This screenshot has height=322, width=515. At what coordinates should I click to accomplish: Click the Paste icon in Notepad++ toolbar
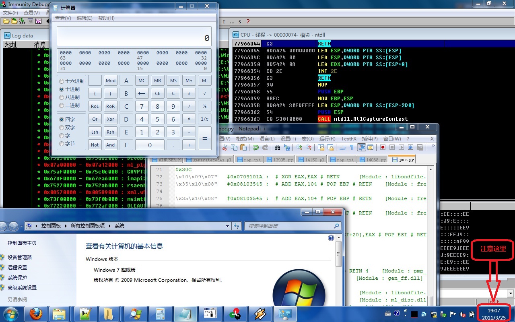pyautogui.click(x=243, y=147)
